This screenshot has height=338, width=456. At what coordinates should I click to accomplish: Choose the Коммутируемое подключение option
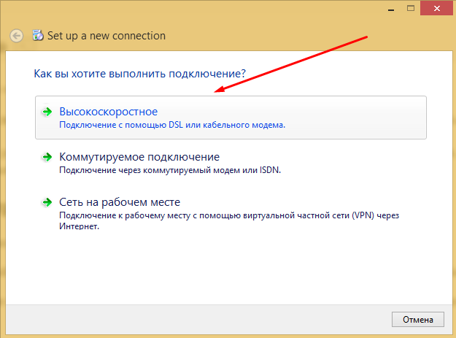click(139, 157)
